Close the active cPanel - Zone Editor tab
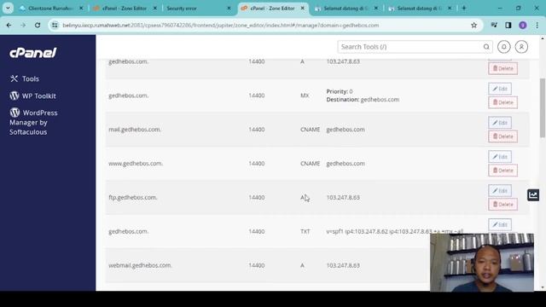Screen dimensions: 546x307 302,8
